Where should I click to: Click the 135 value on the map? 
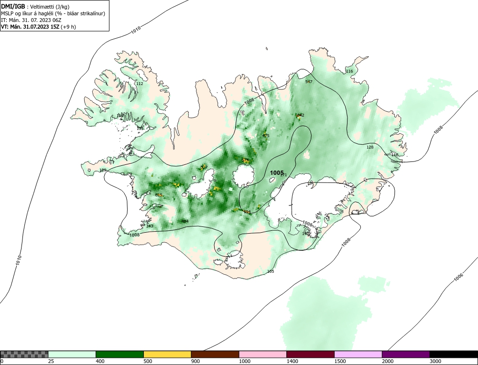(140, 129)
